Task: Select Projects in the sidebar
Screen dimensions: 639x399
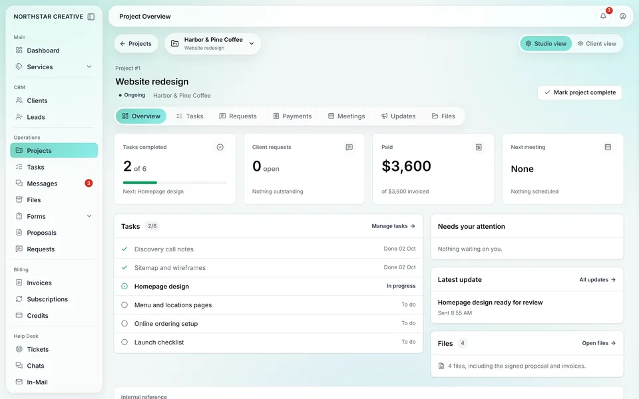Action: (54, 150)
